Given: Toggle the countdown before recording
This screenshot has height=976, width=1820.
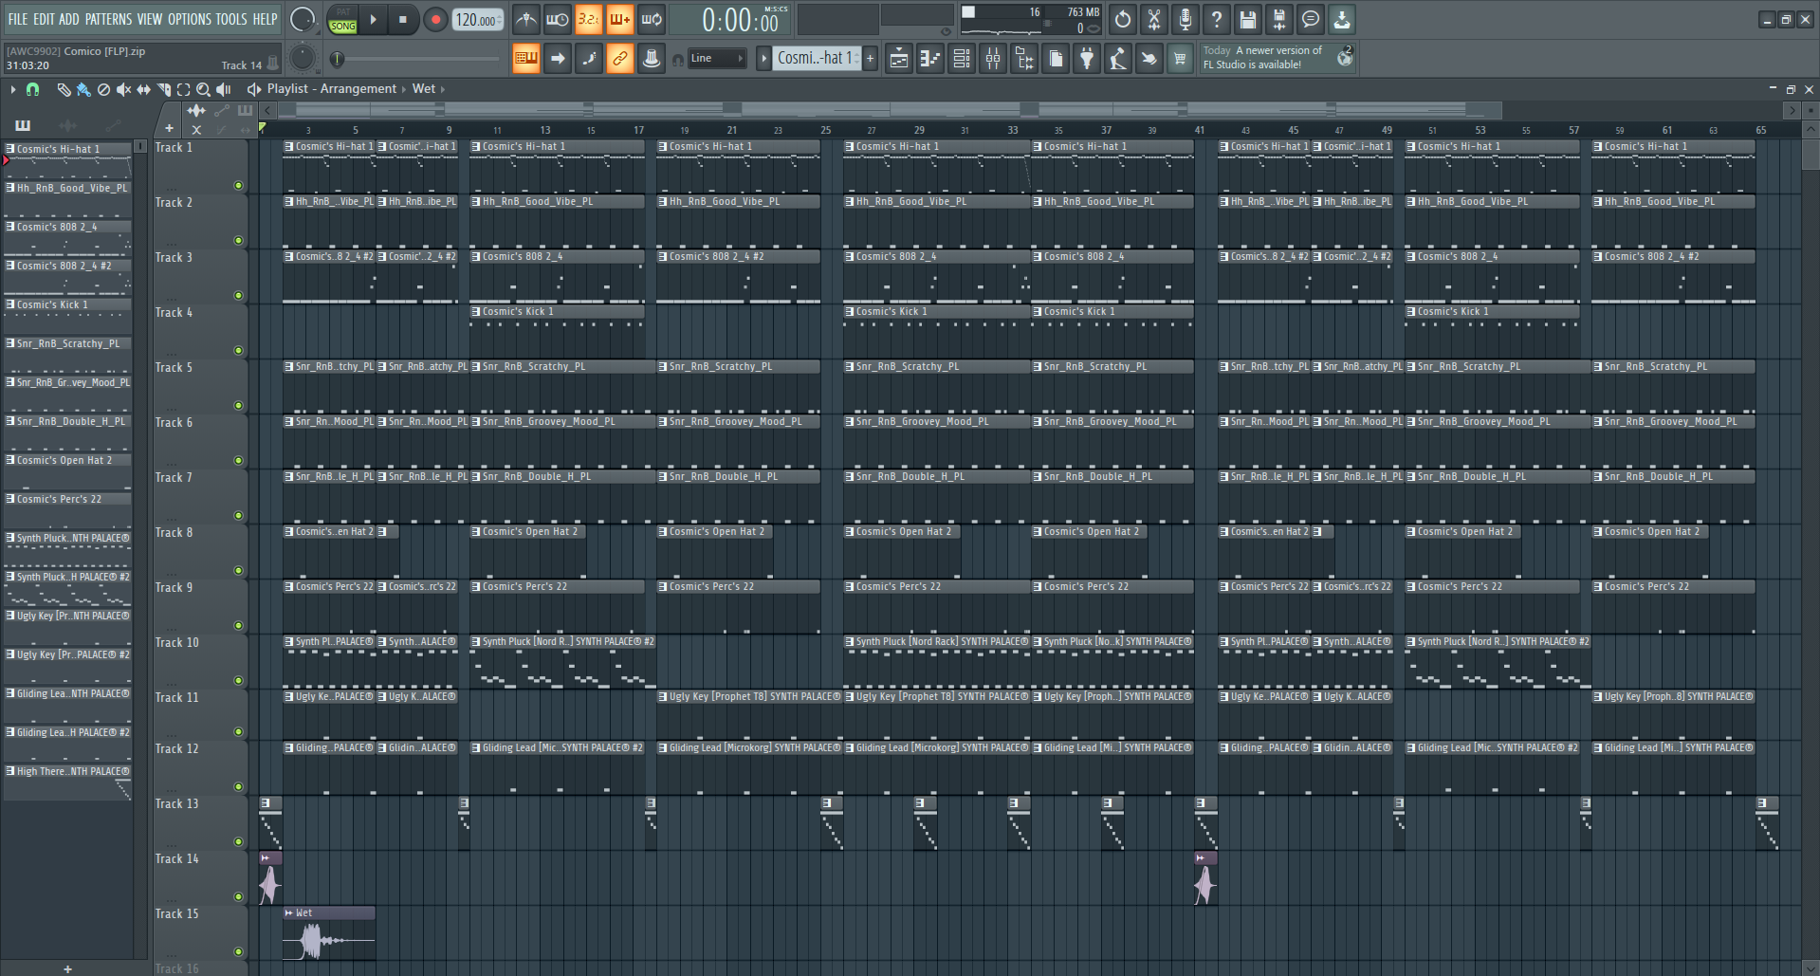Looking at the screenshot, I should pos(588,19).
